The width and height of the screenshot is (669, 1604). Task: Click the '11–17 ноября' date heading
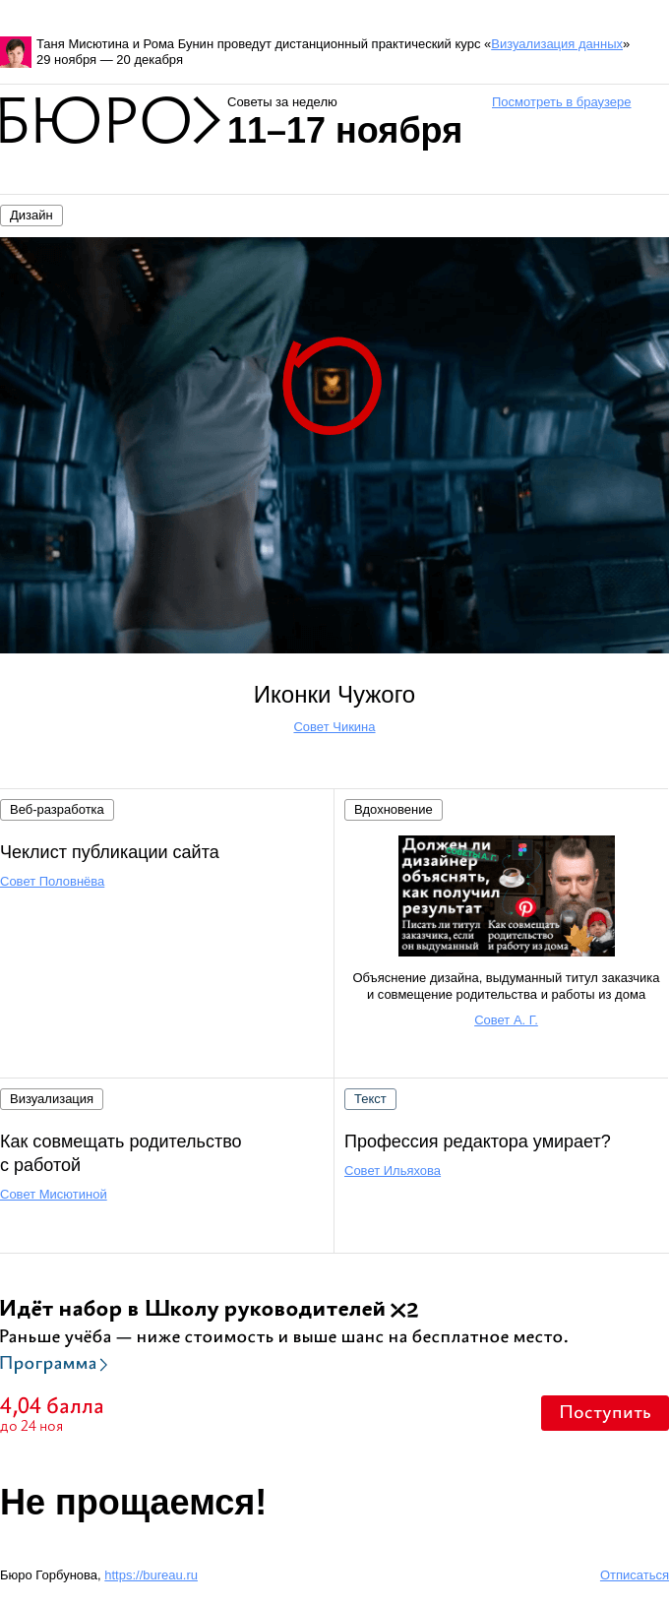click(344, 131)
